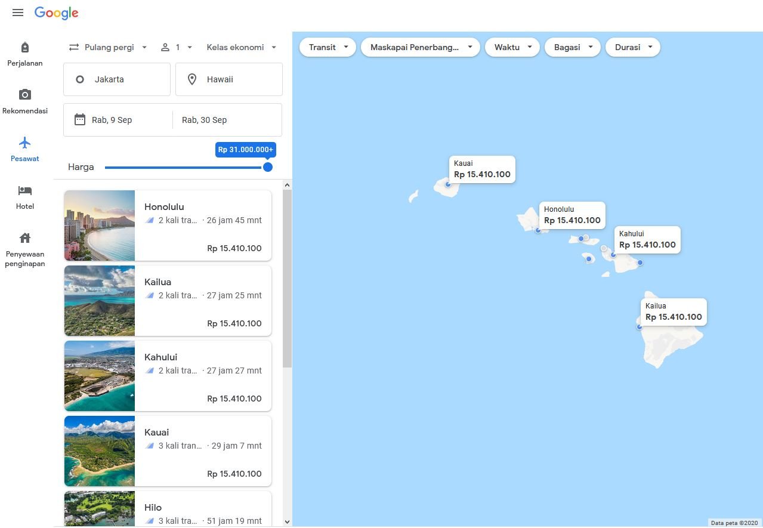Screen dimensions: 763x528
Task: Click the airline icon on Hilo card
Action: pos(150,521)
